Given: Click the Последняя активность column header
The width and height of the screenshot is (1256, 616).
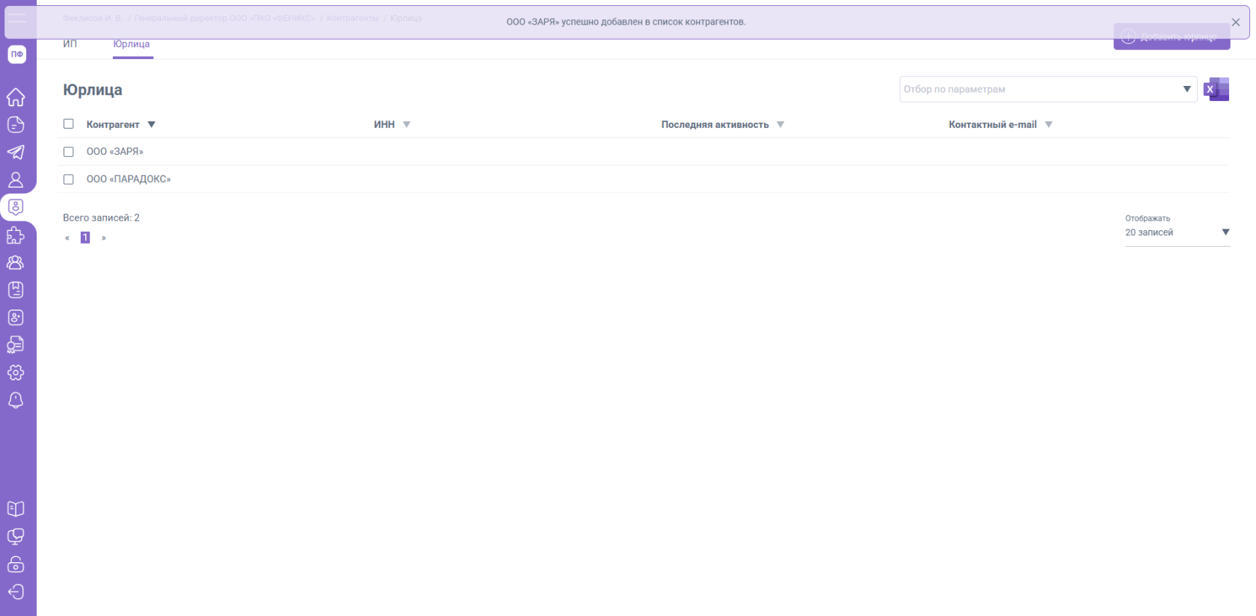Looking at the screenshot, I should [715, 125].
